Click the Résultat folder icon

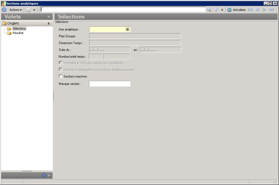click(x=9, y=33)
